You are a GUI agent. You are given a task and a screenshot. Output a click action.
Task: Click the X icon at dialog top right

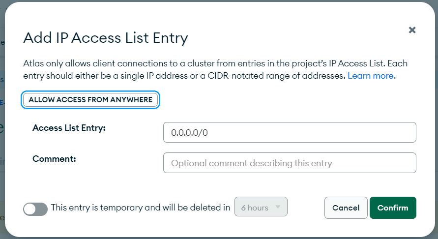(x=412, y=30)
